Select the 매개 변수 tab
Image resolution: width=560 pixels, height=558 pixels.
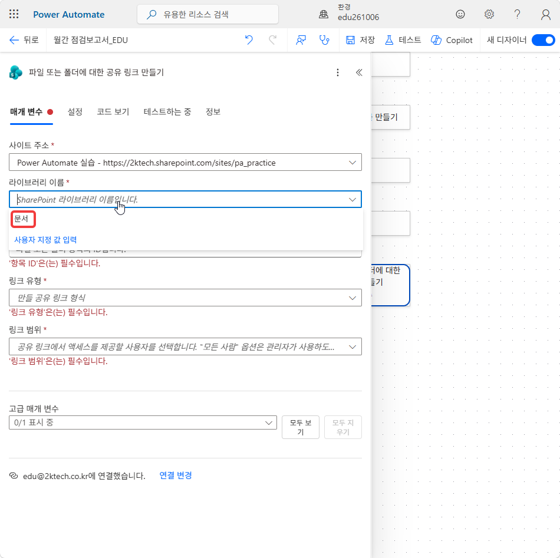click(31, 112)
